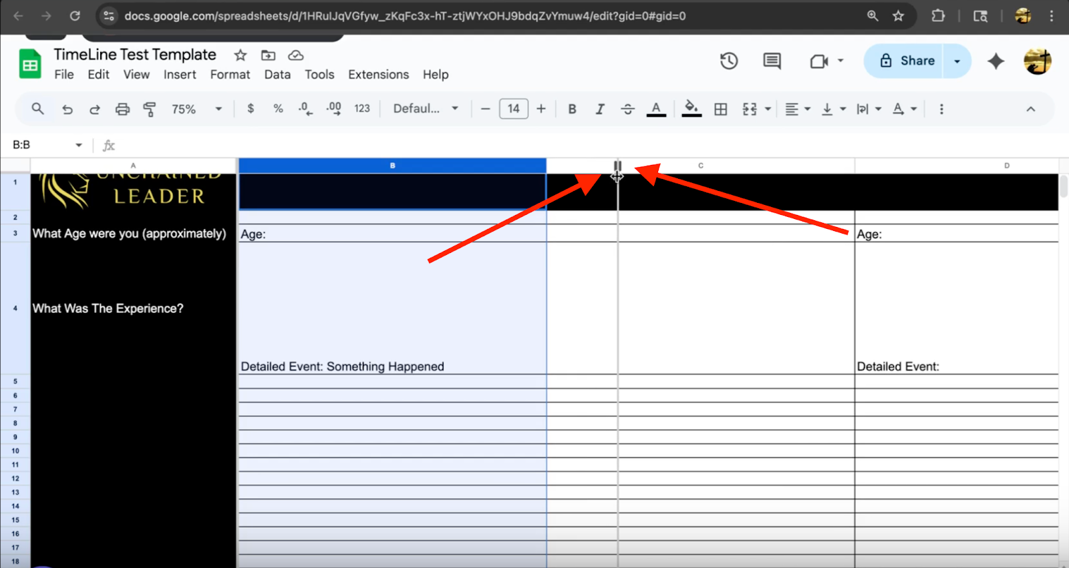Show more toolbar options
Image resolution: width=1069 pixels, height=568 pixels.
click(x=941, y=109)
